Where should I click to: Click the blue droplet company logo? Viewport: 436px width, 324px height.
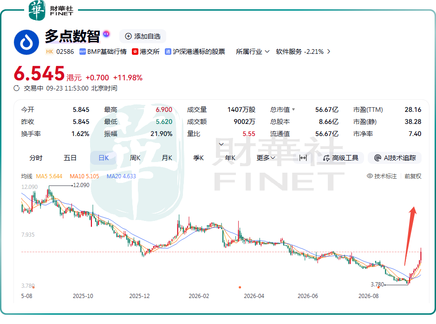(x=26, y=42)
